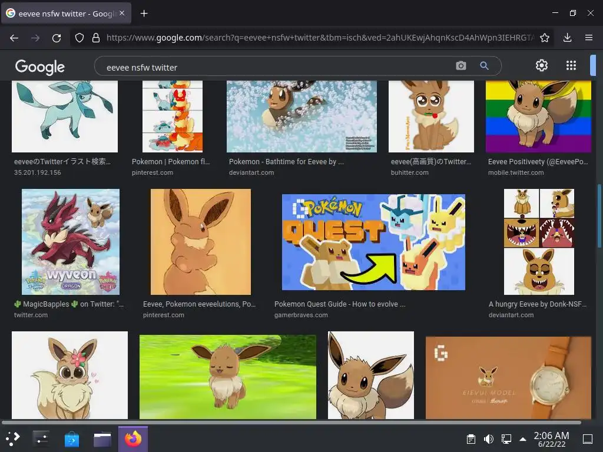Expand hidden system tray icons
This screenshot has height=452, width=603.
coord(523,439)
